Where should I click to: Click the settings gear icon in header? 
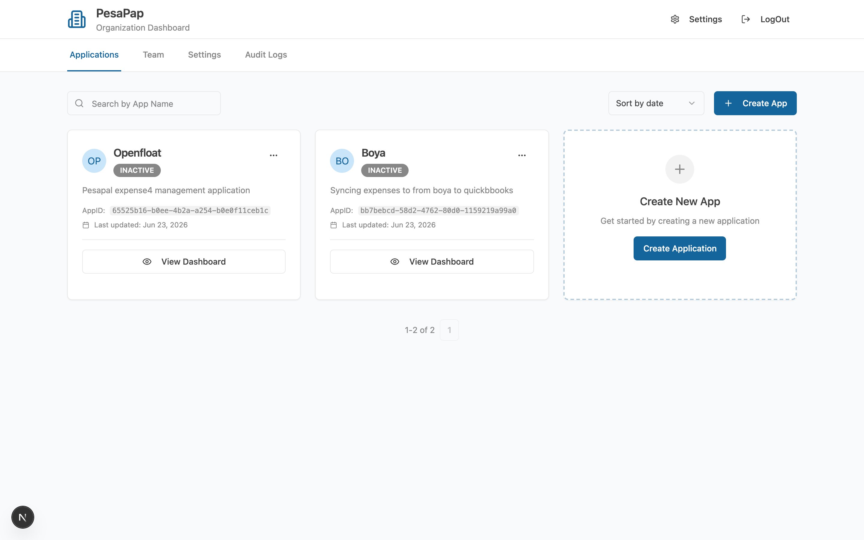675,19
